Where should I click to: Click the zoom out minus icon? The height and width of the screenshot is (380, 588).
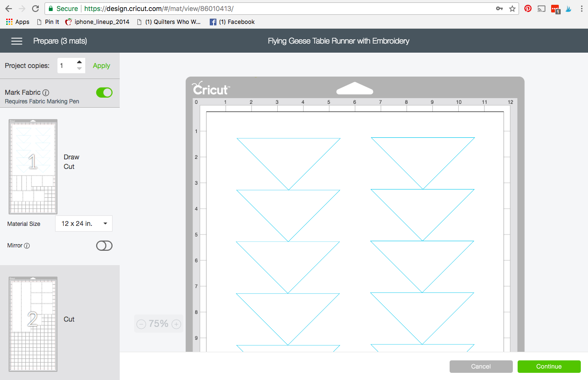141,324
